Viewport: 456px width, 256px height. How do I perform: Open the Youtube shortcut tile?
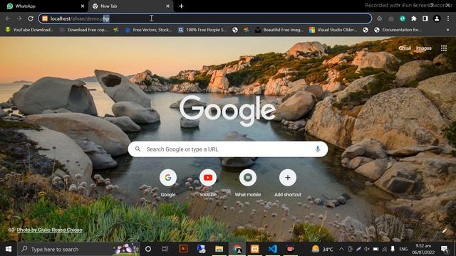(208, 183)
